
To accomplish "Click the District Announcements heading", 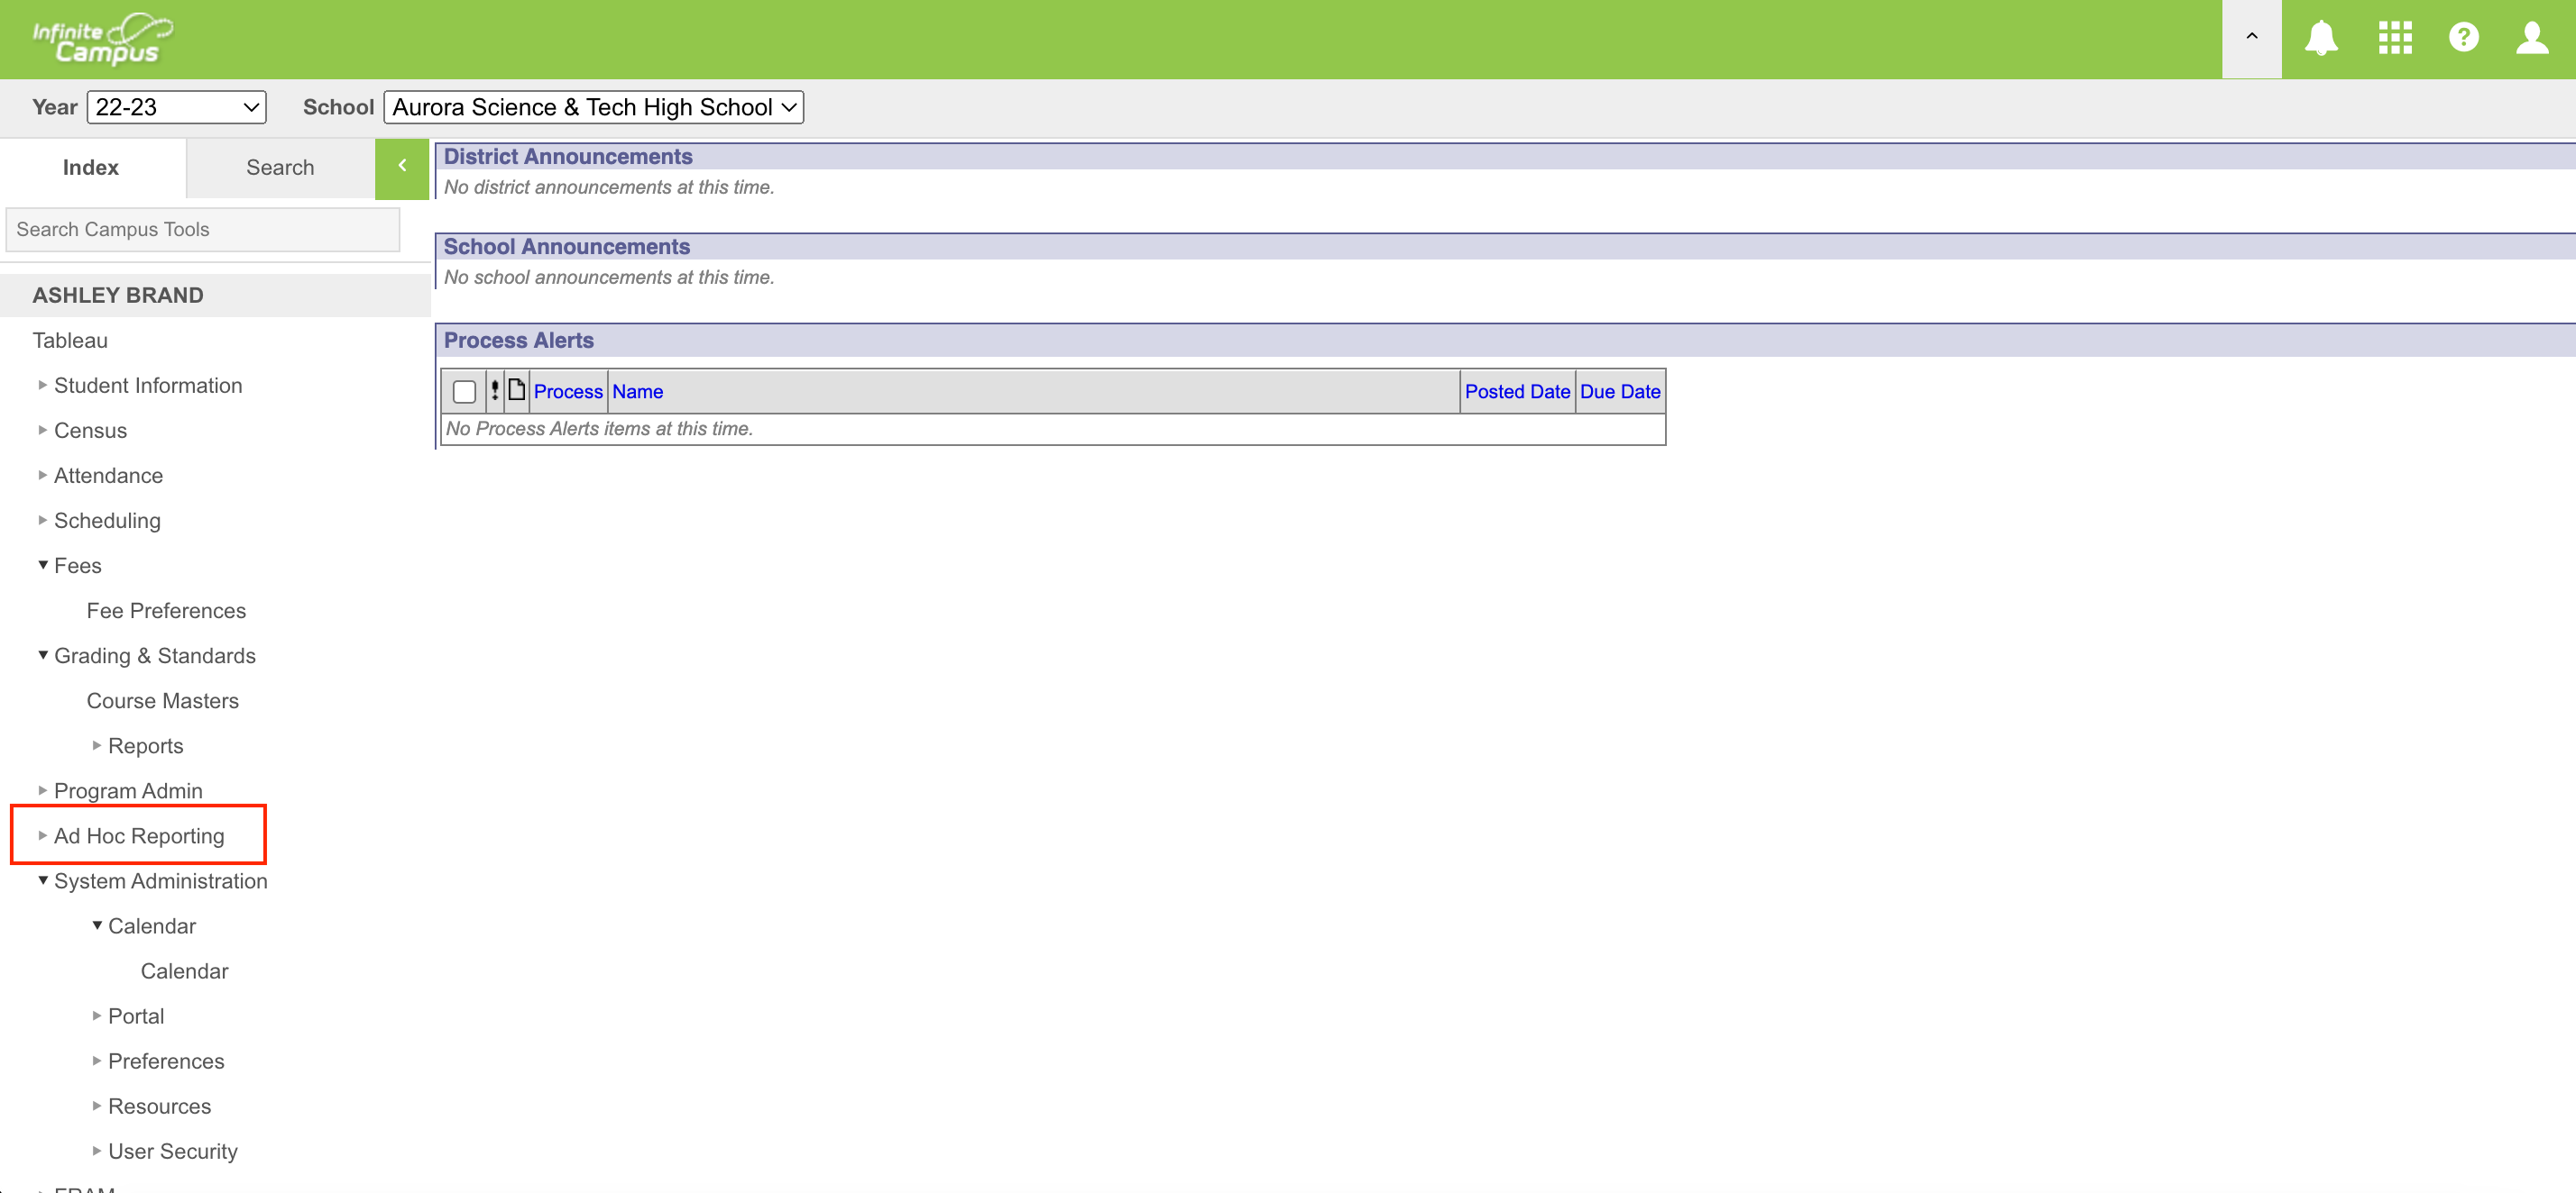I will point(568,156).
